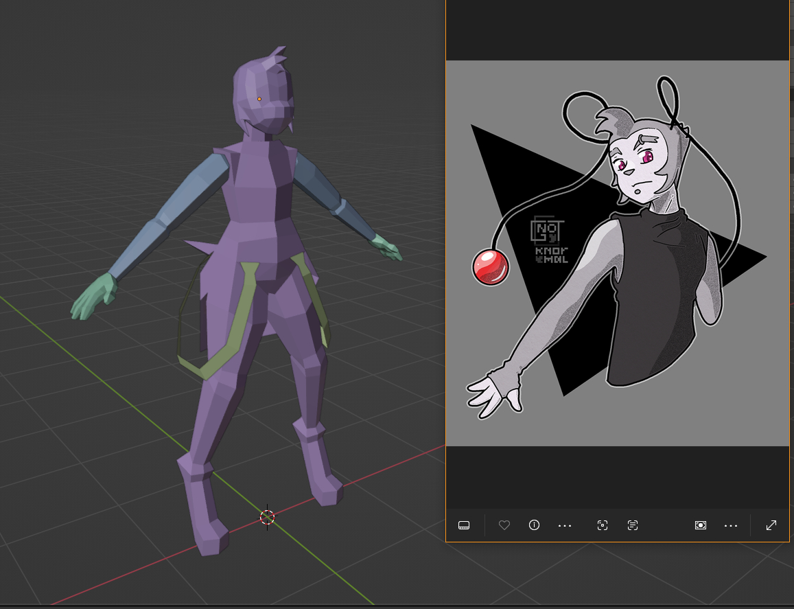Click the orange origin dot on head

pos(259,99)
